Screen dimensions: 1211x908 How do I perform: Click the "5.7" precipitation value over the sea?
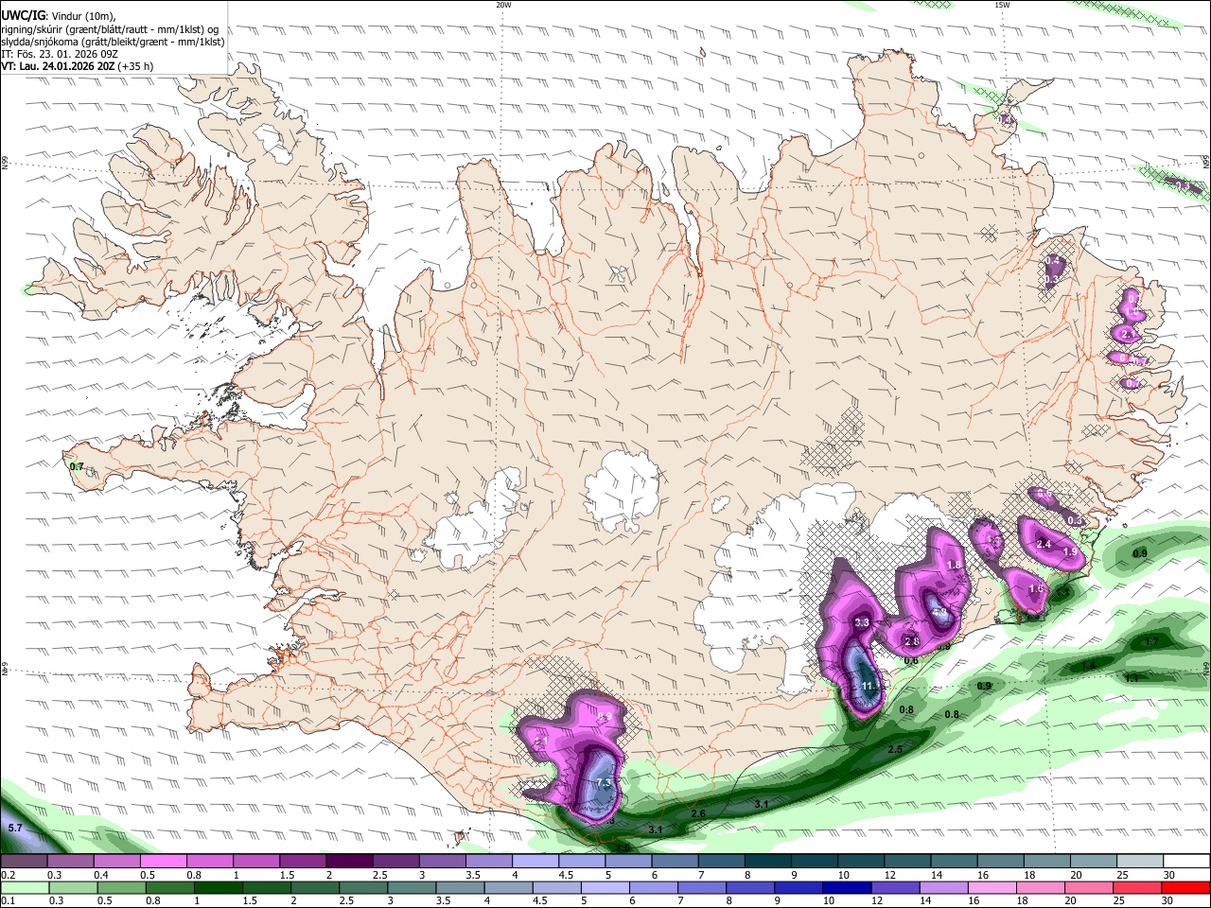14,829
